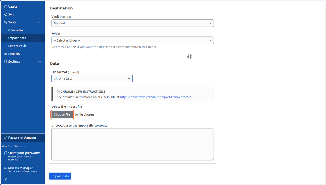Click the round extension icon below Folder
Image resolution: width=326 pixels, height=185 pixels.
189,56
